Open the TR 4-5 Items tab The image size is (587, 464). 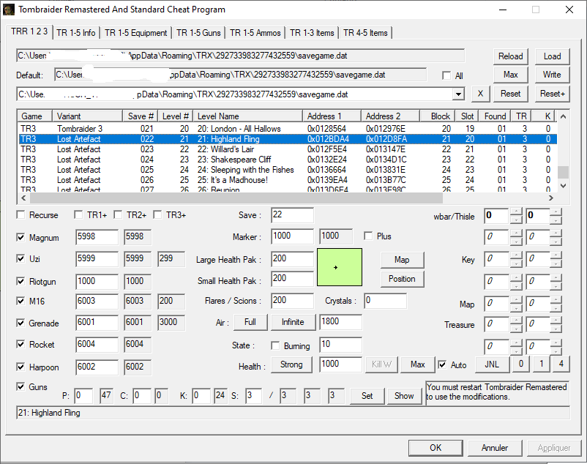pyautogui.click(x=365, y=33)
